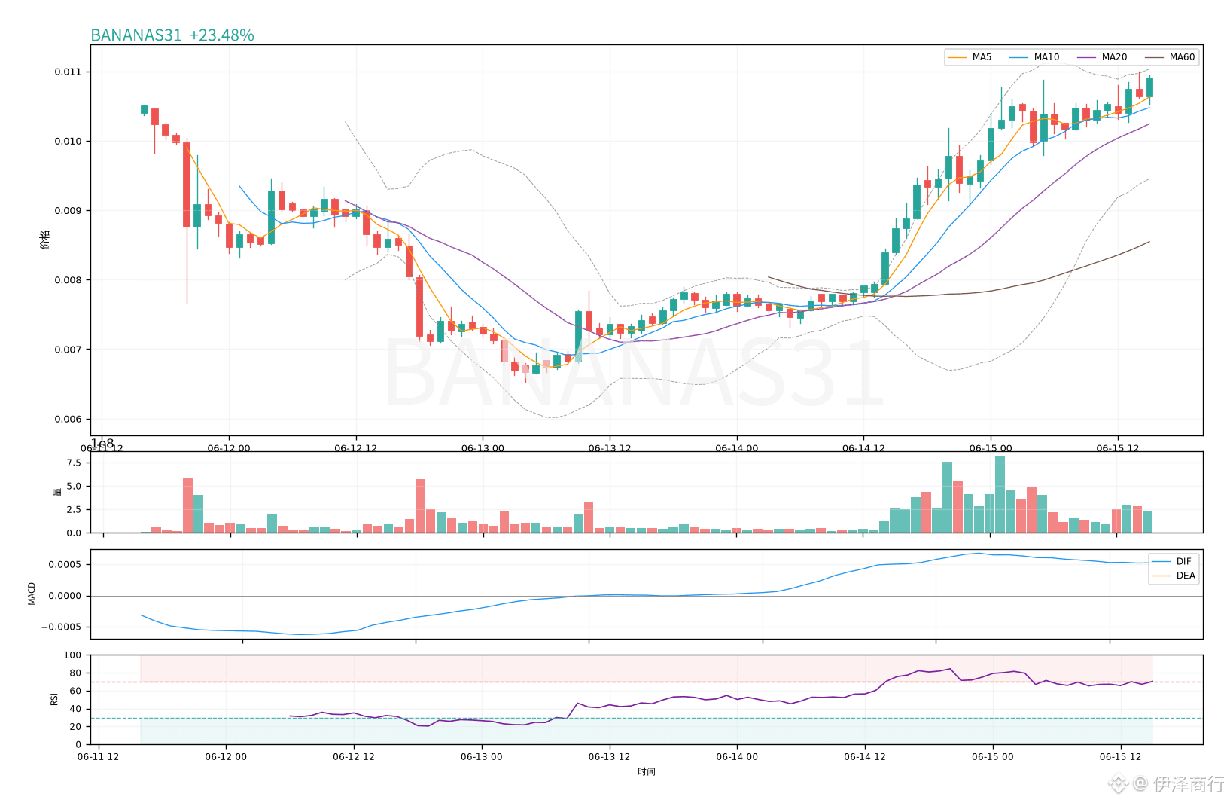Click the 20 tick on the RSI axis
Image resolution: width=1230 pixels, height=803 pixels.
point(76,727)
